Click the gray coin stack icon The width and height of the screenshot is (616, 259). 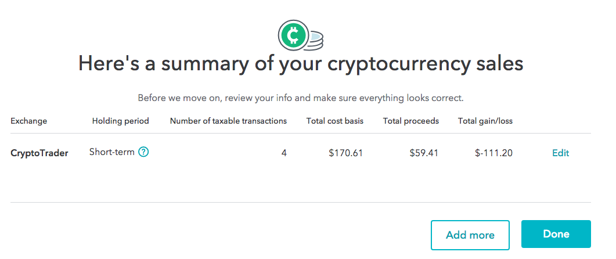315,41
